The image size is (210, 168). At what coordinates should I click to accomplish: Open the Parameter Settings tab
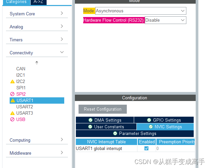pos(135,133)
